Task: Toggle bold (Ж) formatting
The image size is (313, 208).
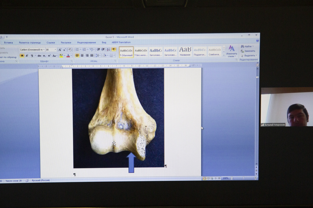Action: point(22,56)
